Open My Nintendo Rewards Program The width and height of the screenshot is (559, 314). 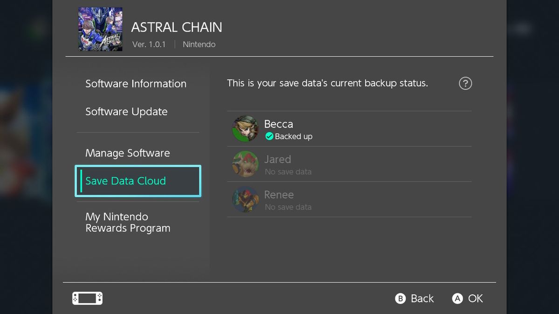click(x=127, y=222)
